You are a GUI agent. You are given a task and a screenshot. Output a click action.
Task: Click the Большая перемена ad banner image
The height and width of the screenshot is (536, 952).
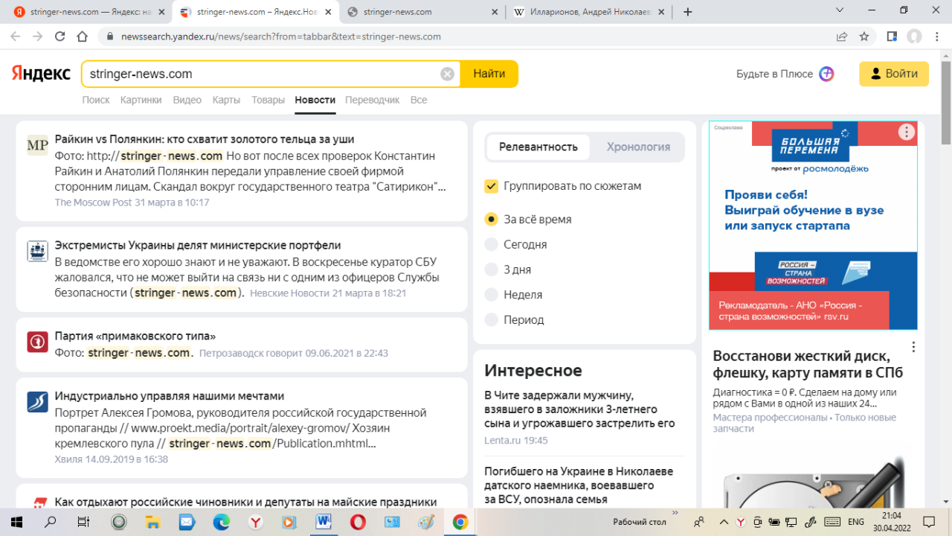pyautogui.click(x=813, y=225)
